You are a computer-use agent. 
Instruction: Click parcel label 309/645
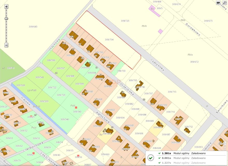point(33,27)
